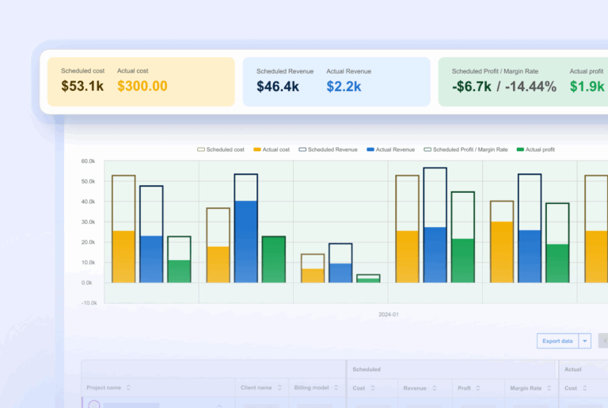Open the Export data dropdown arrow
Viewport: 608px width, 408px height.
[x=585, y=341]
